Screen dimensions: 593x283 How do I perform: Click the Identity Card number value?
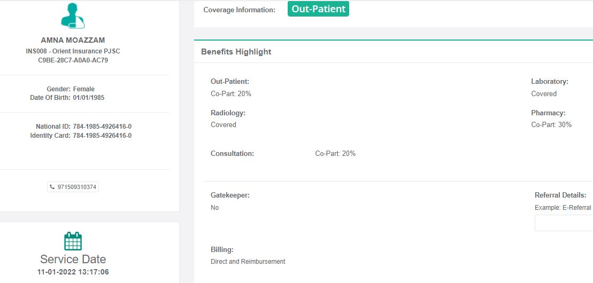coord(102,136)
